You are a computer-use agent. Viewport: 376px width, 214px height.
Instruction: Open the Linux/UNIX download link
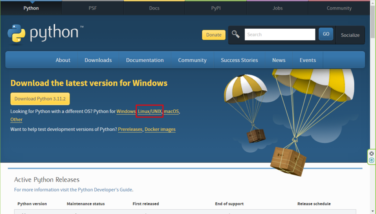click(149, 111)
